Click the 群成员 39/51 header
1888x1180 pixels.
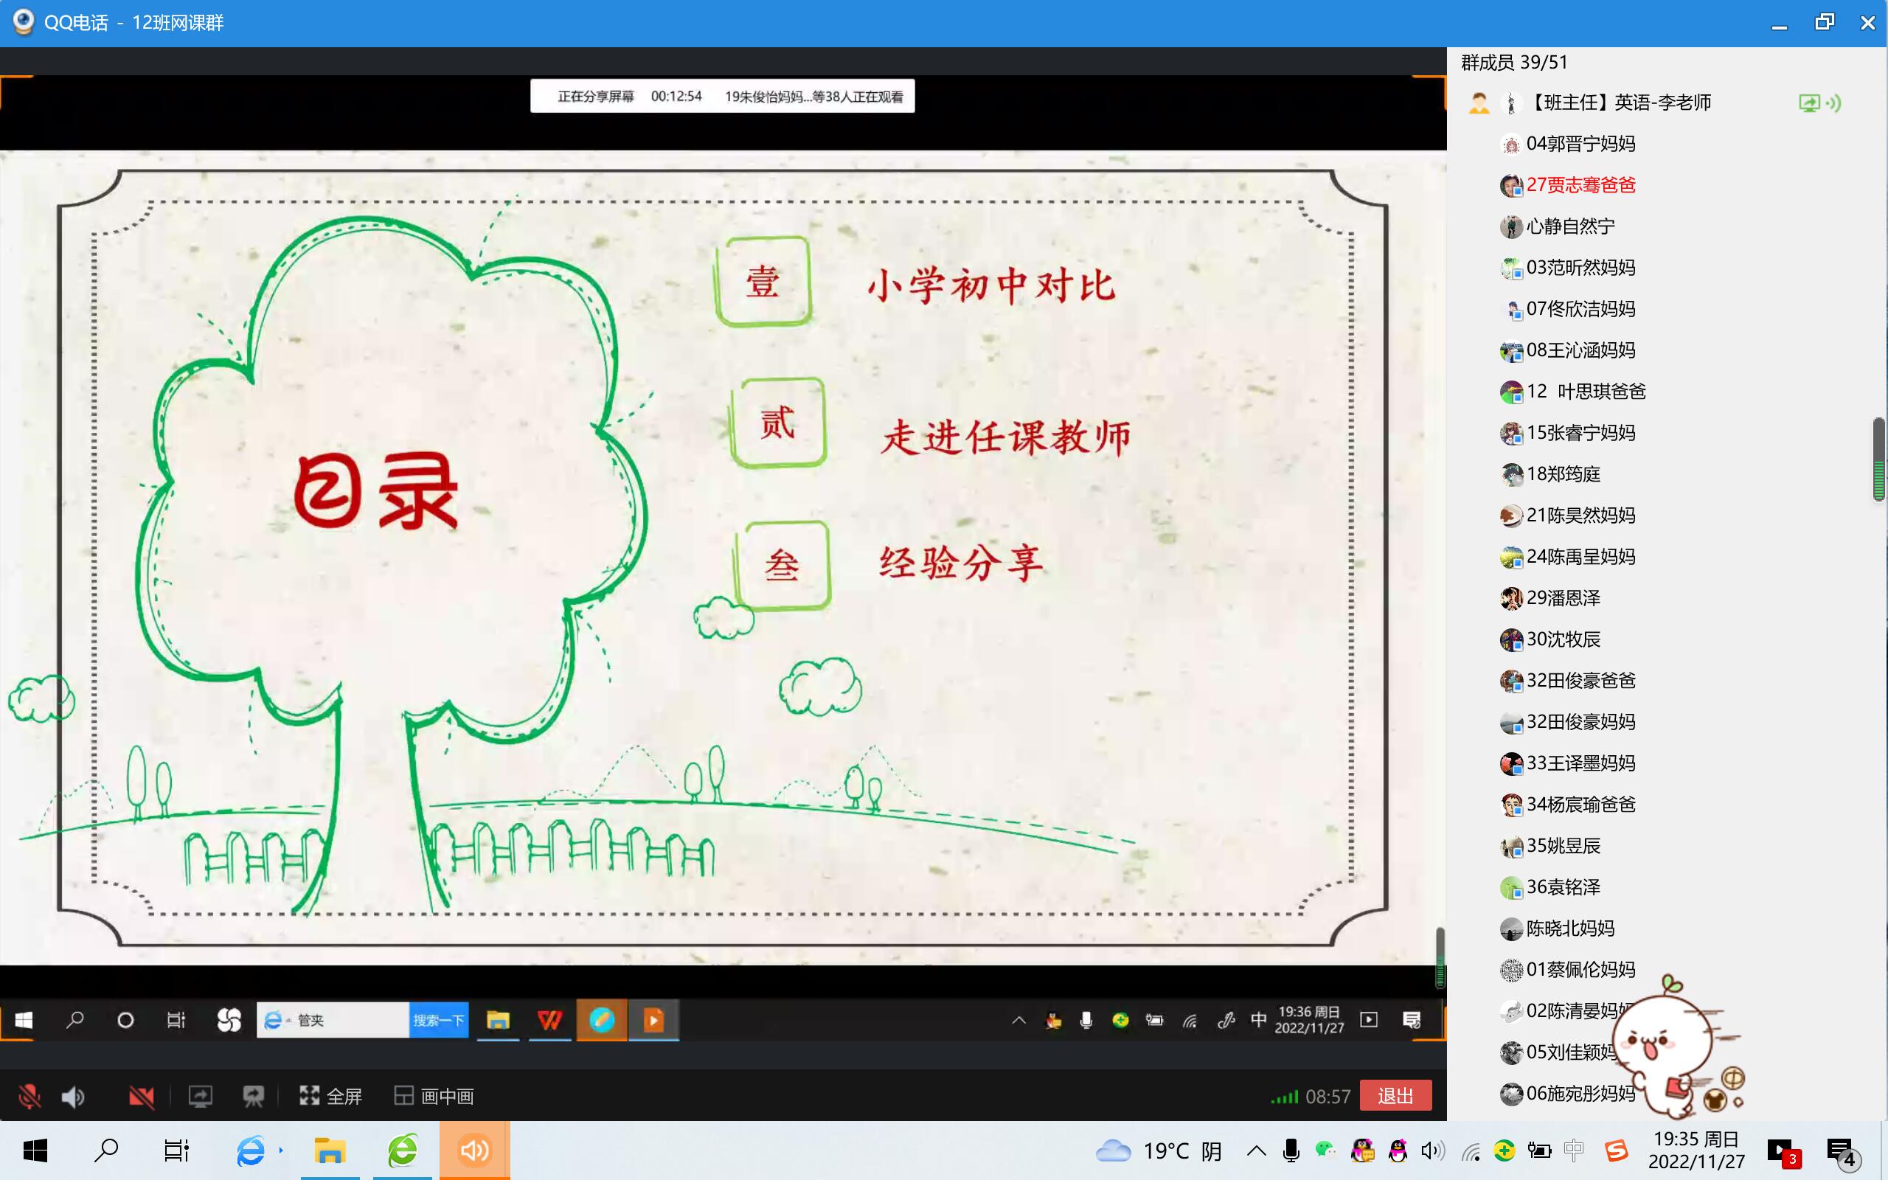1514,63
